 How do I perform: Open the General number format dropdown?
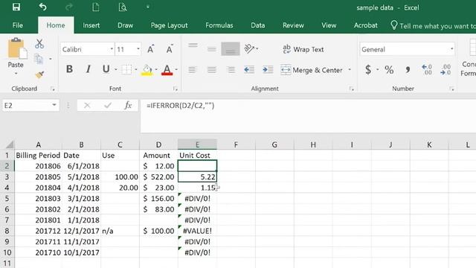pyautogui.click(x=451, y=49)
